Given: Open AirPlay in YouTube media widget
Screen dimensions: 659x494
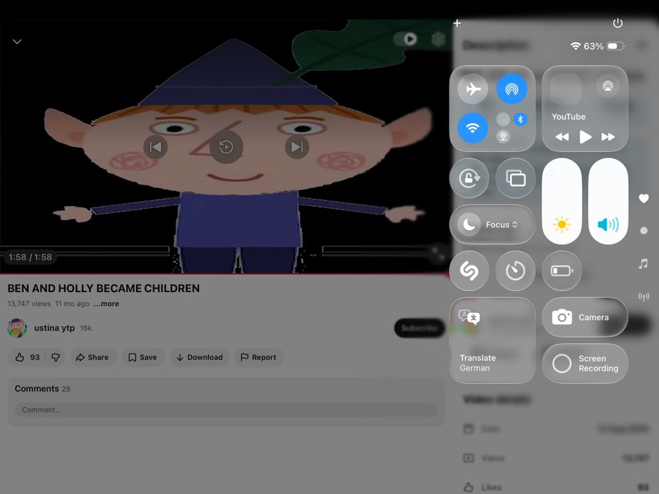Looking at the screenshot, I should (608, 86).
